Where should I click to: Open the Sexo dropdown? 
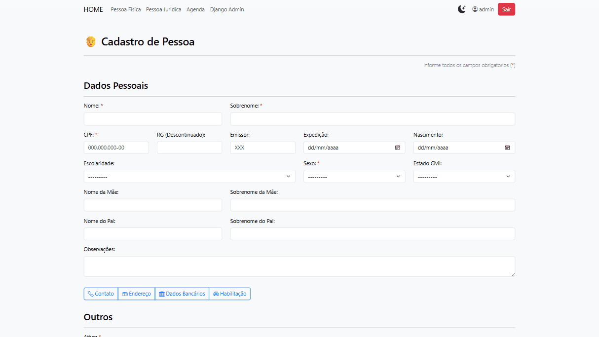click(x=354, y=176)
